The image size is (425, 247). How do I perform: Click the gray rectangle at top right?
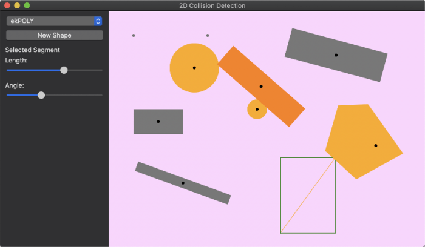coord(336,55)
